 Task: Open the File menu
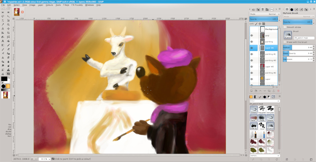pos(3,5)
